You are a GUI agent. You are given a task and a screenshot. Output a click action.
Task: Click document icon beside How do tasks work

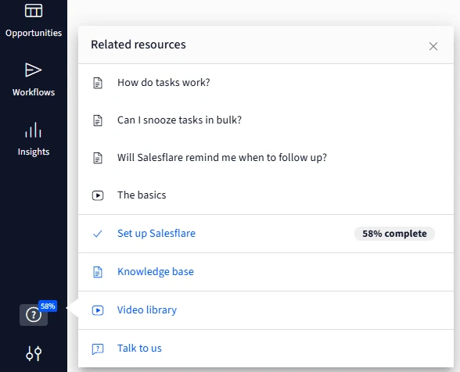tap(98, 83)
